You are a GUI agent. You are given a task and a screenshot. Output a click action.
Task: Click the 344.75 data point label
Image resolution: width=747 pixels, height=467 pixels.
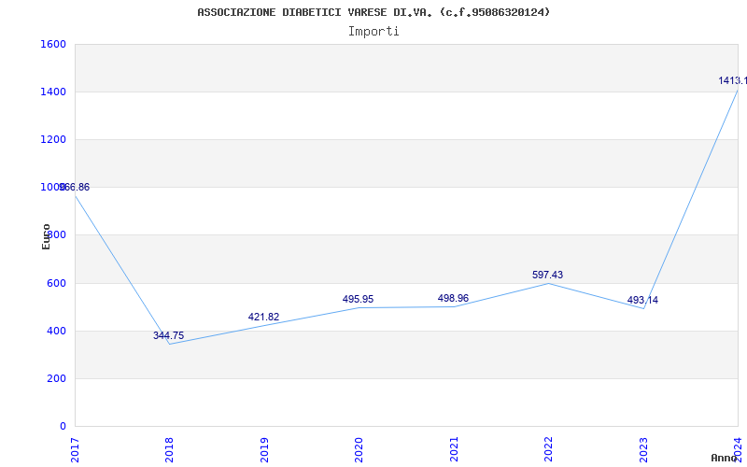169,335
